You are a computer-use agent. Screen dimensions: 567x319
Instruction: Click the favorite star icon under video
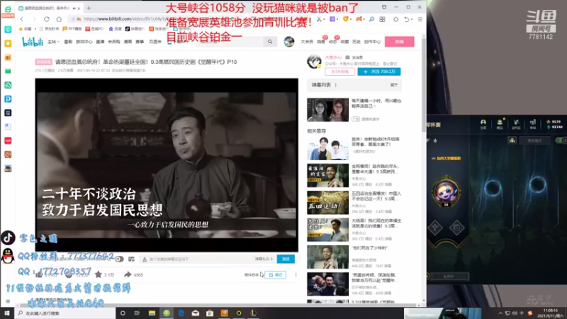98,274
